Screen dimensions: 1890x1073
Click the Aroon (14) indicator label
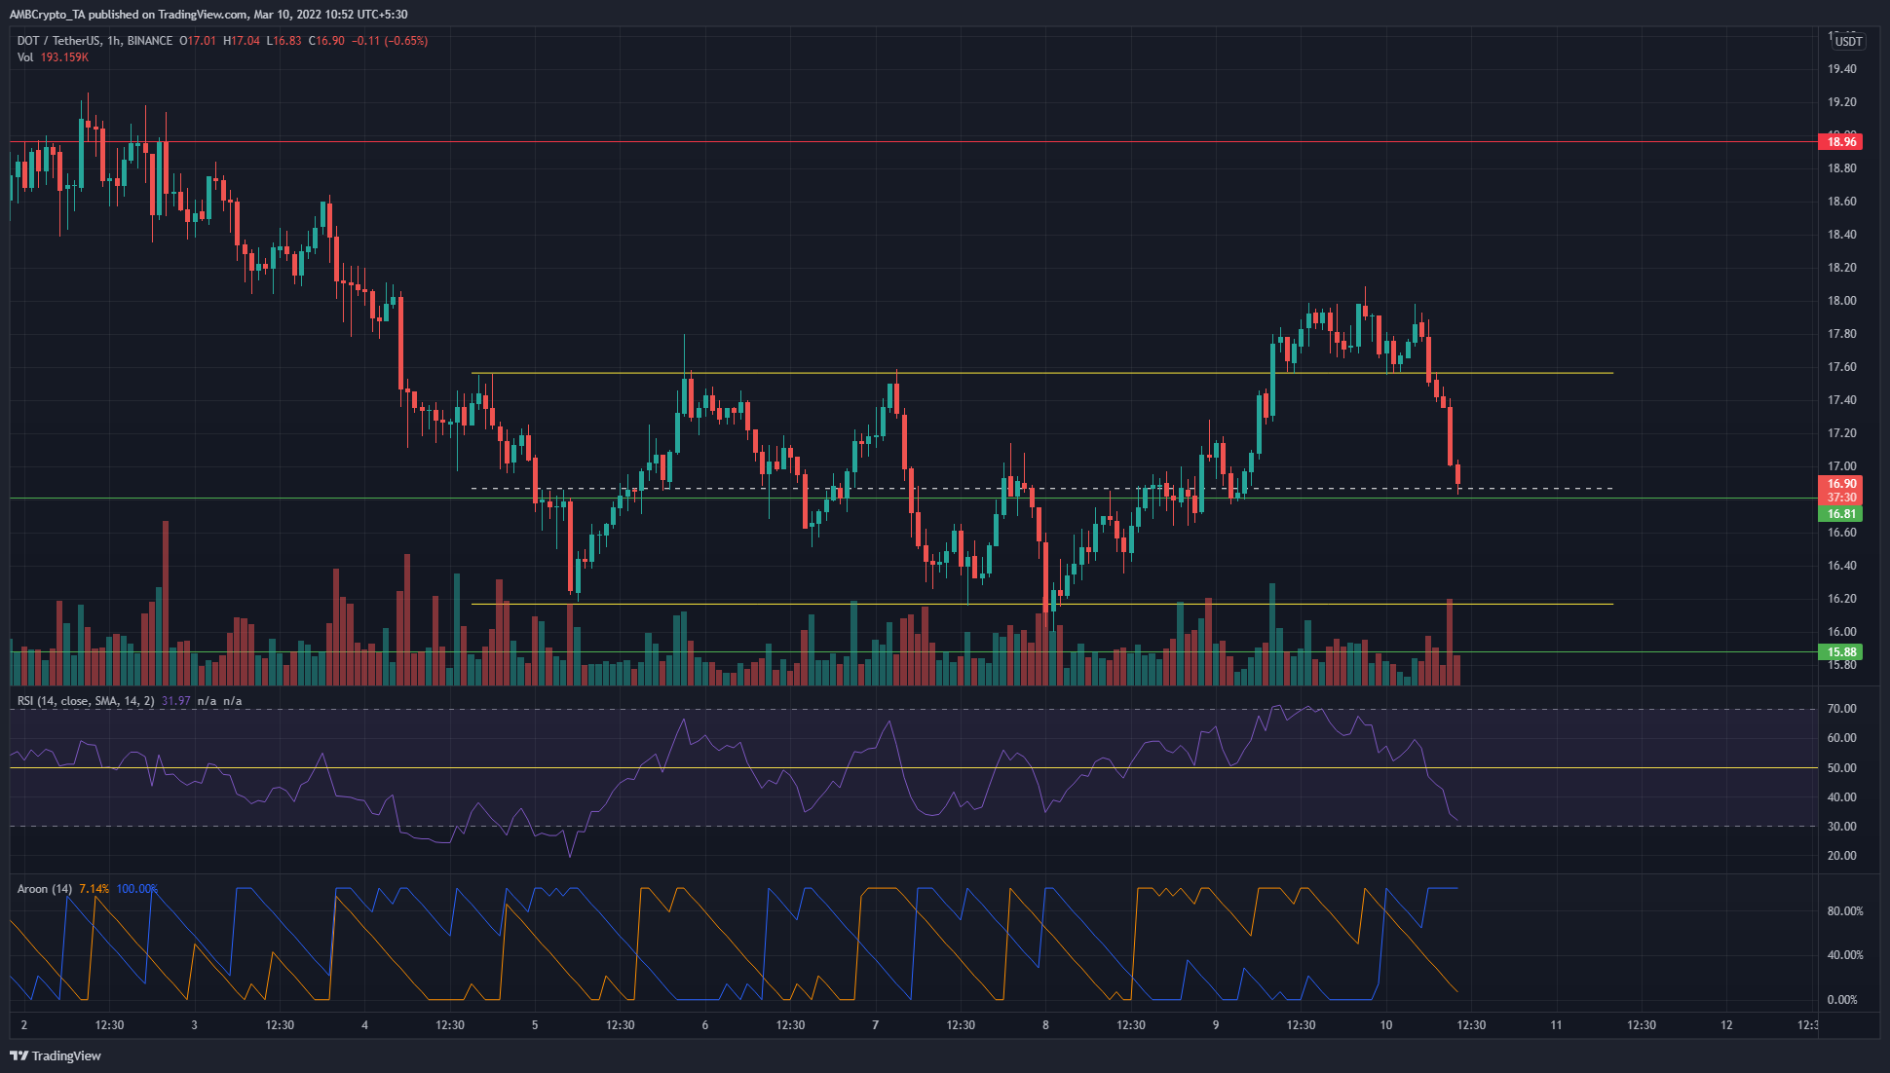pyautogui.click(x=45, y=889)
